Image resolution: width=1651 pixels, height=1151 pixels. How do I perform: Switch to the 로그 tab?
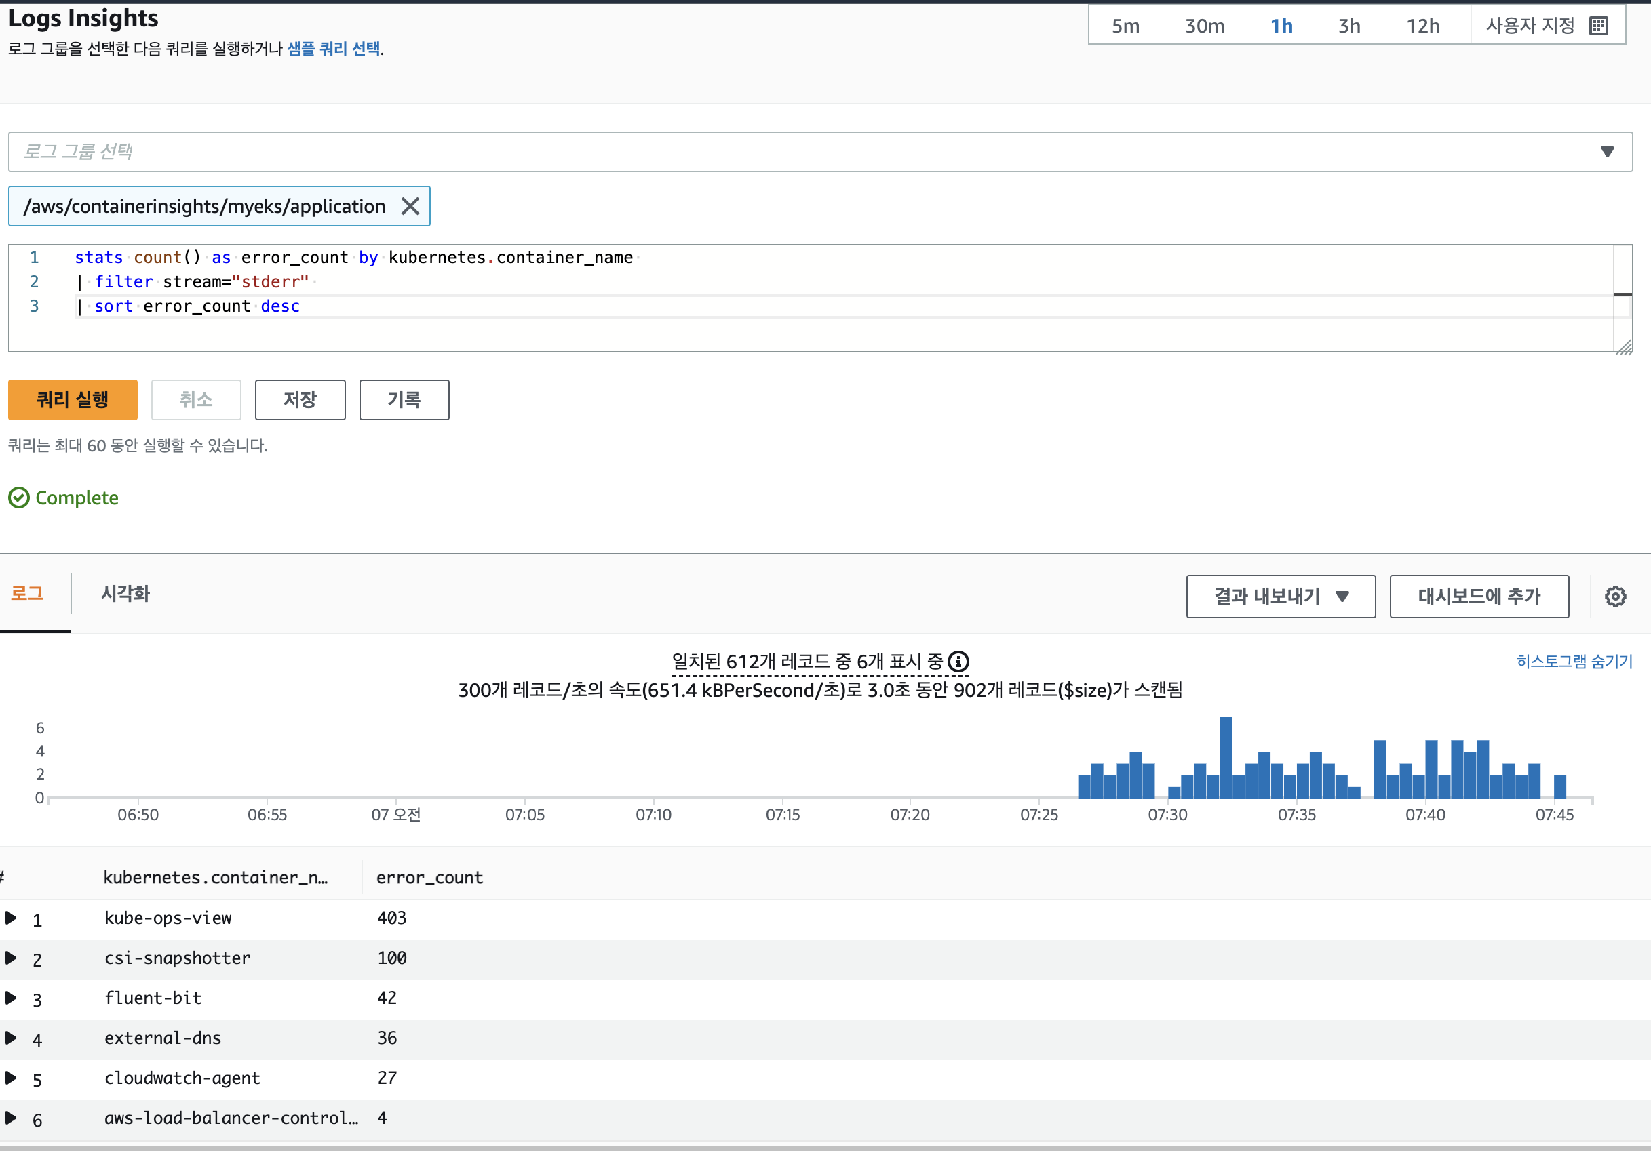tap(27, 593)
